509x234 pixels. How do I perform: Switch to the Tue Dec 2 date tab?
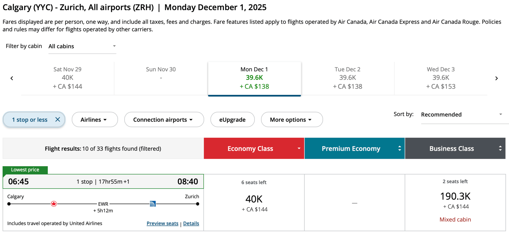click(348, 78)
